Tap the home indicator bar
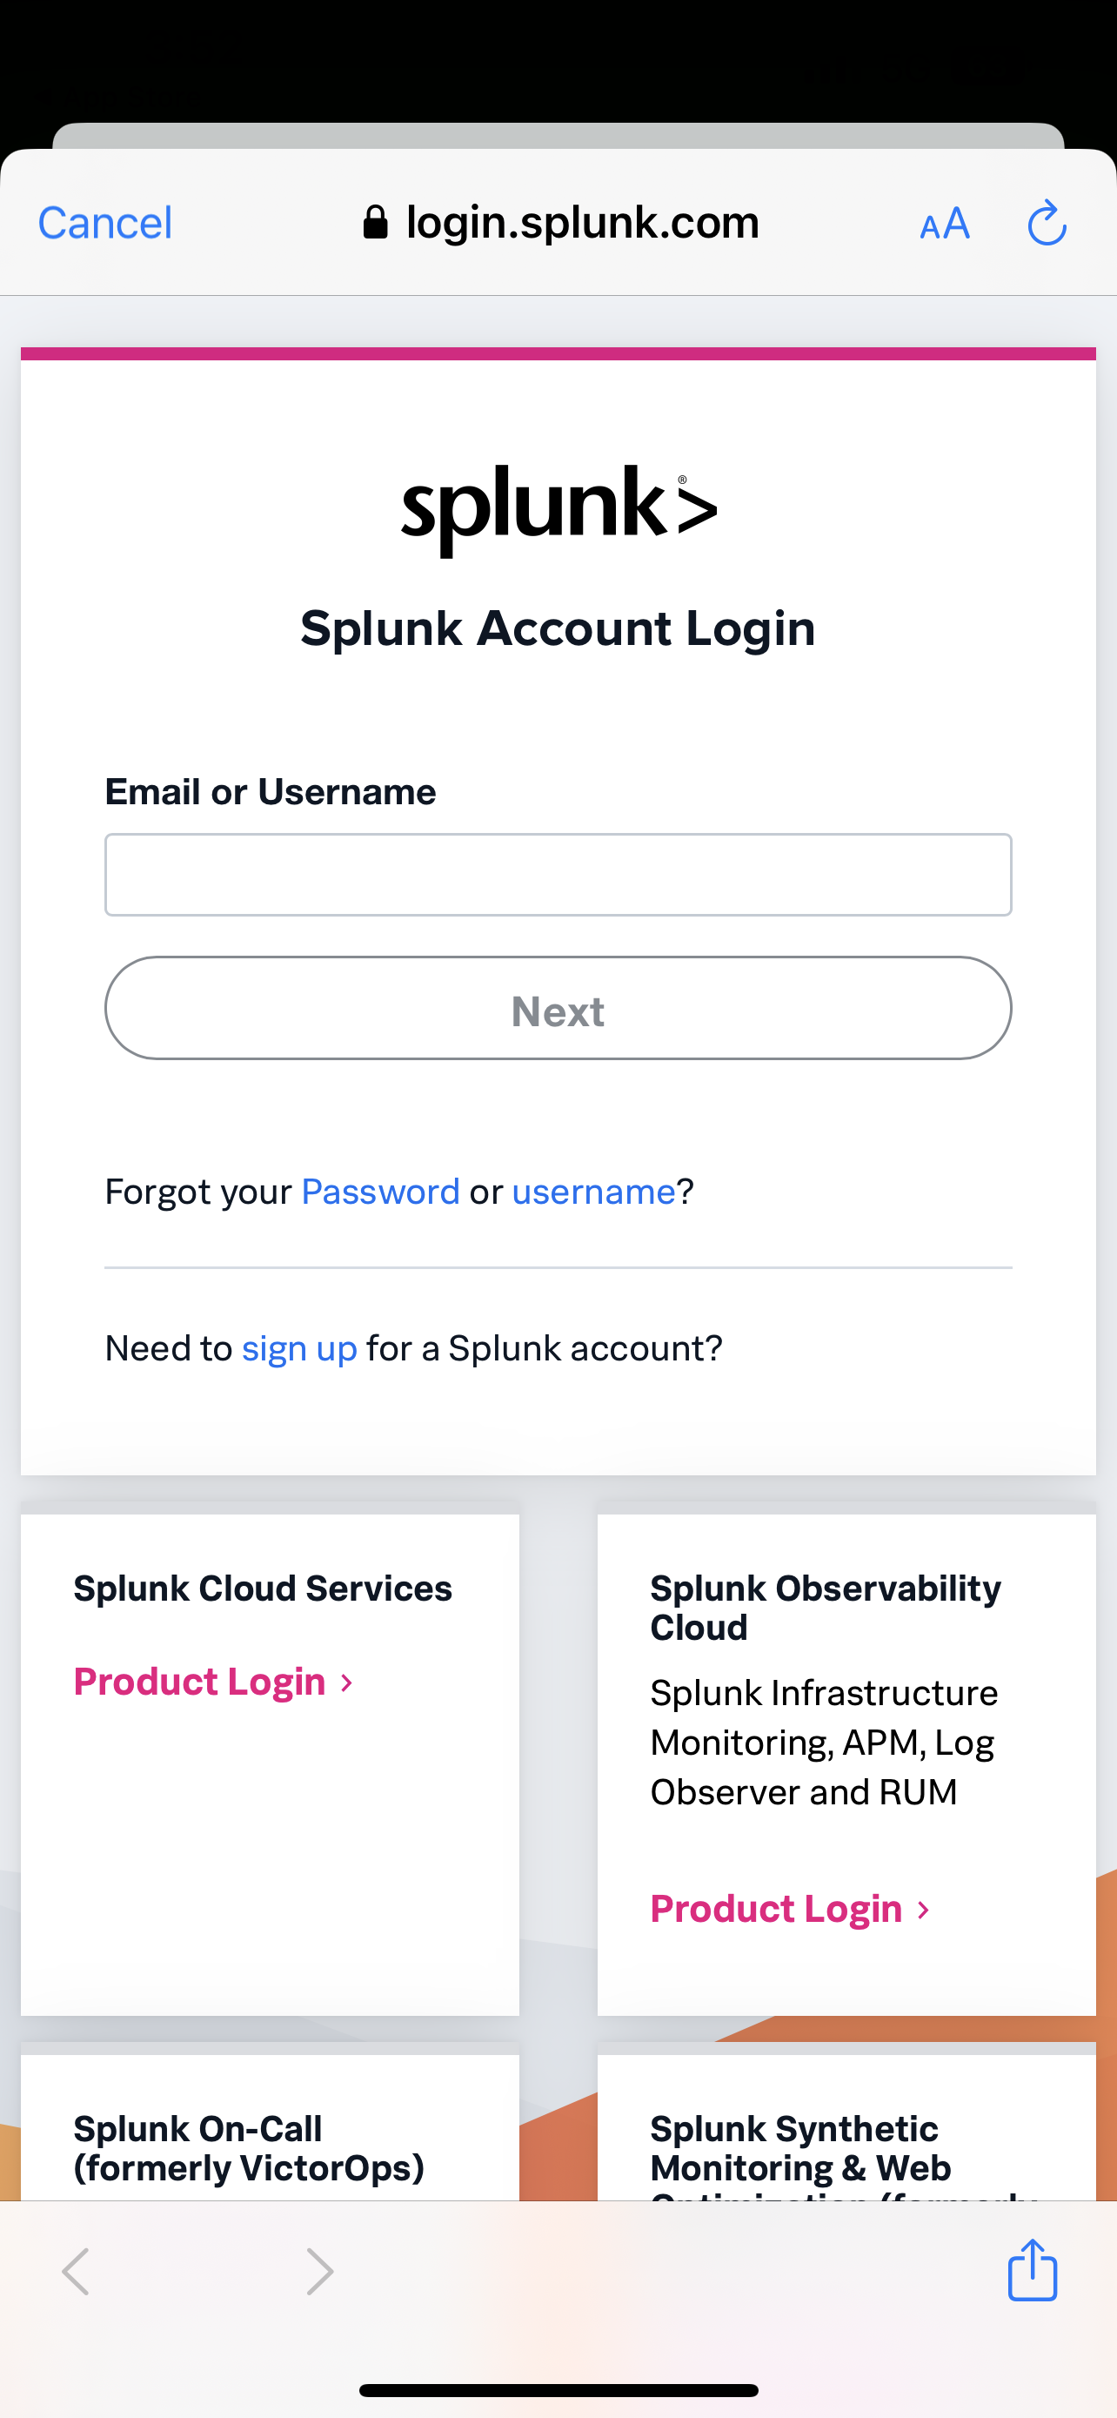The image size is (1117, 2418). pyautogui.click(x=558, y=2390)
